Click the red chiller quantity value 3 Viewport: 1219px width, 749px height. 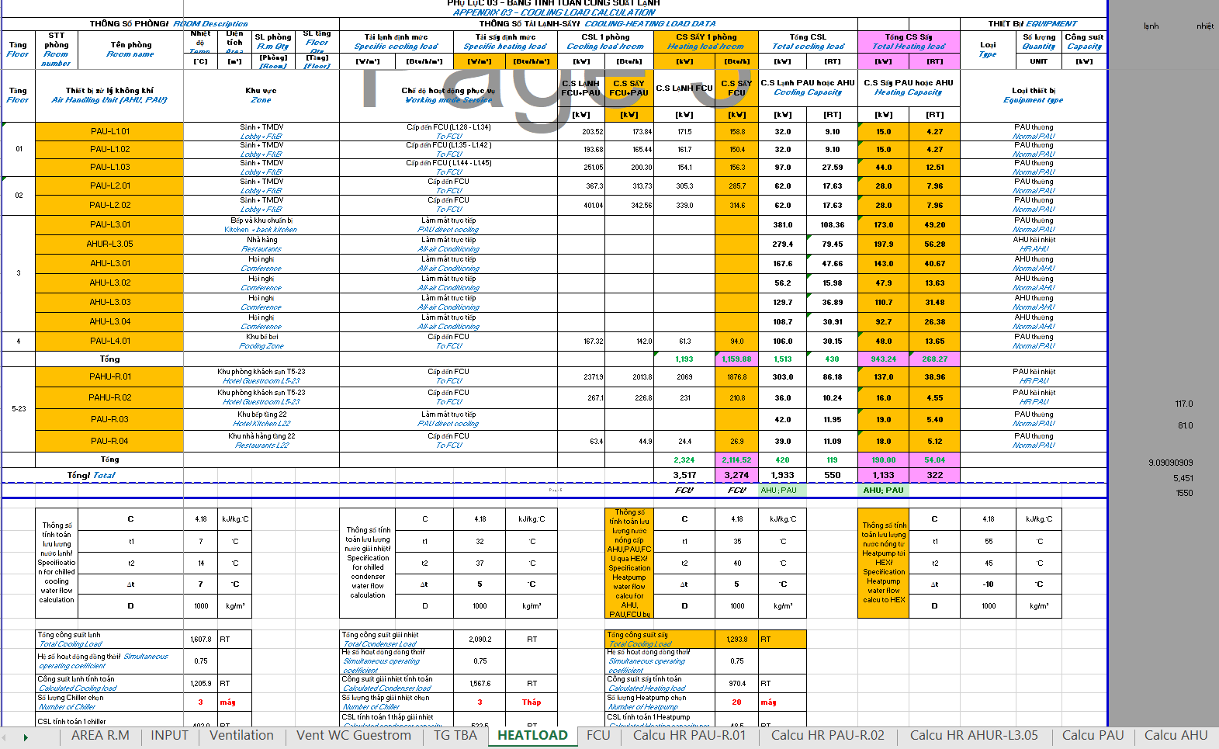(200, 702)
